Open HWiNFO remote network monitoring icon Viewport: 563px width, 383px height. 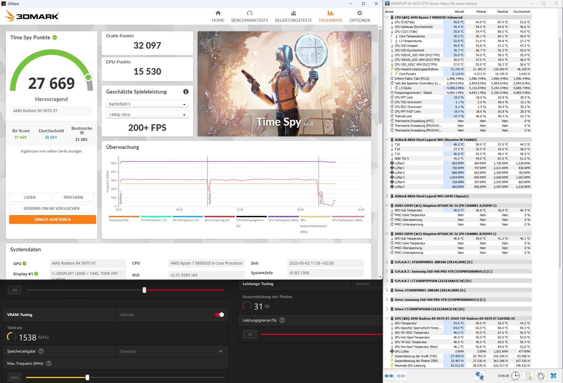(479, 376)
